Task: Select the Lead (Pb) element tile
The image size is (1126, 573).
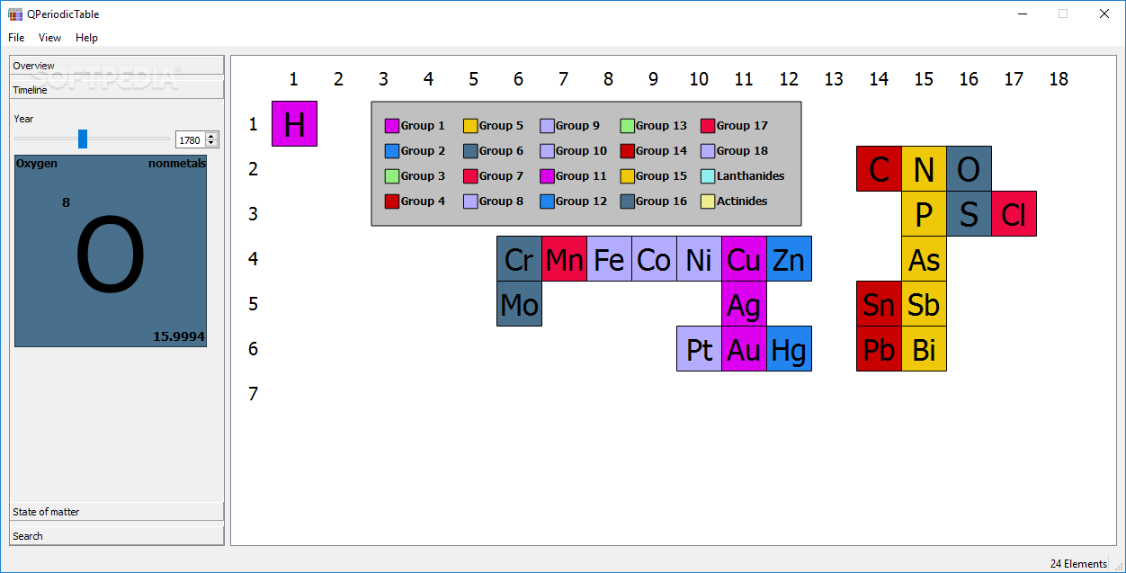Action: point(879,349)
